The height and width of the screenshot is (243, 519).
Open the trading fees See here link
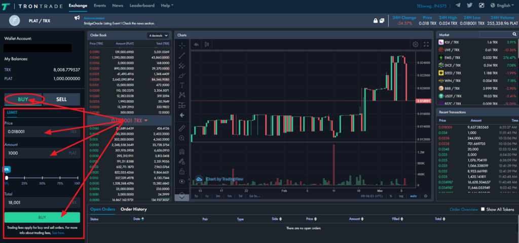tap(58, 233)
